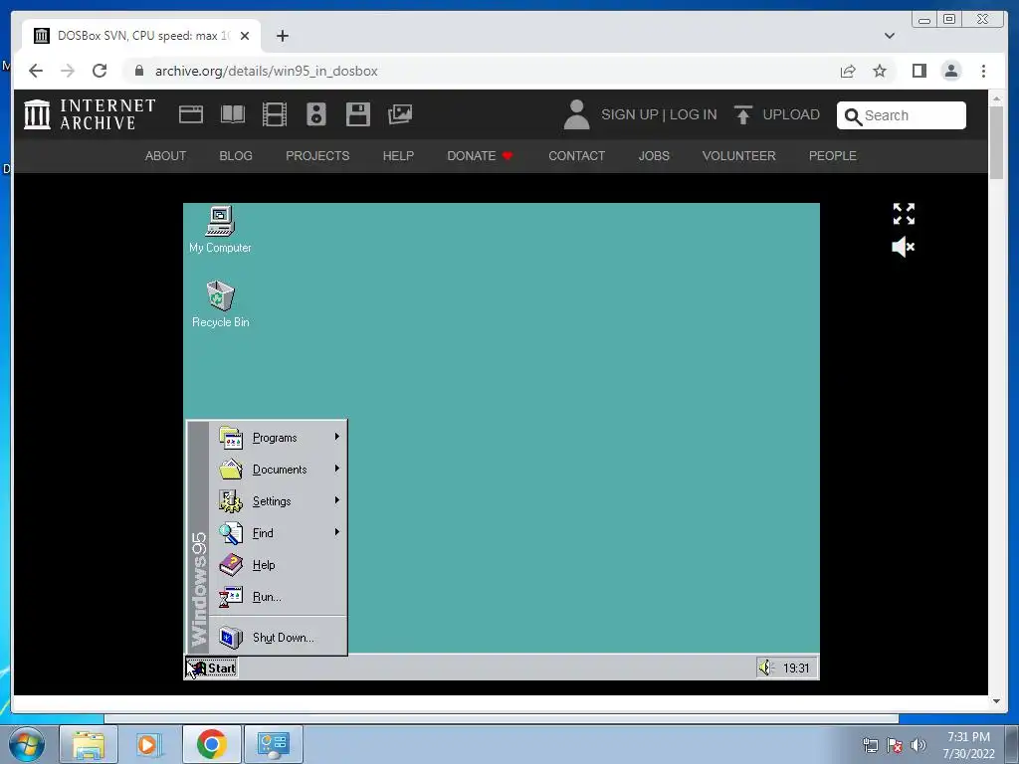Expand arrow next to Documents

(x=337, y=469)
